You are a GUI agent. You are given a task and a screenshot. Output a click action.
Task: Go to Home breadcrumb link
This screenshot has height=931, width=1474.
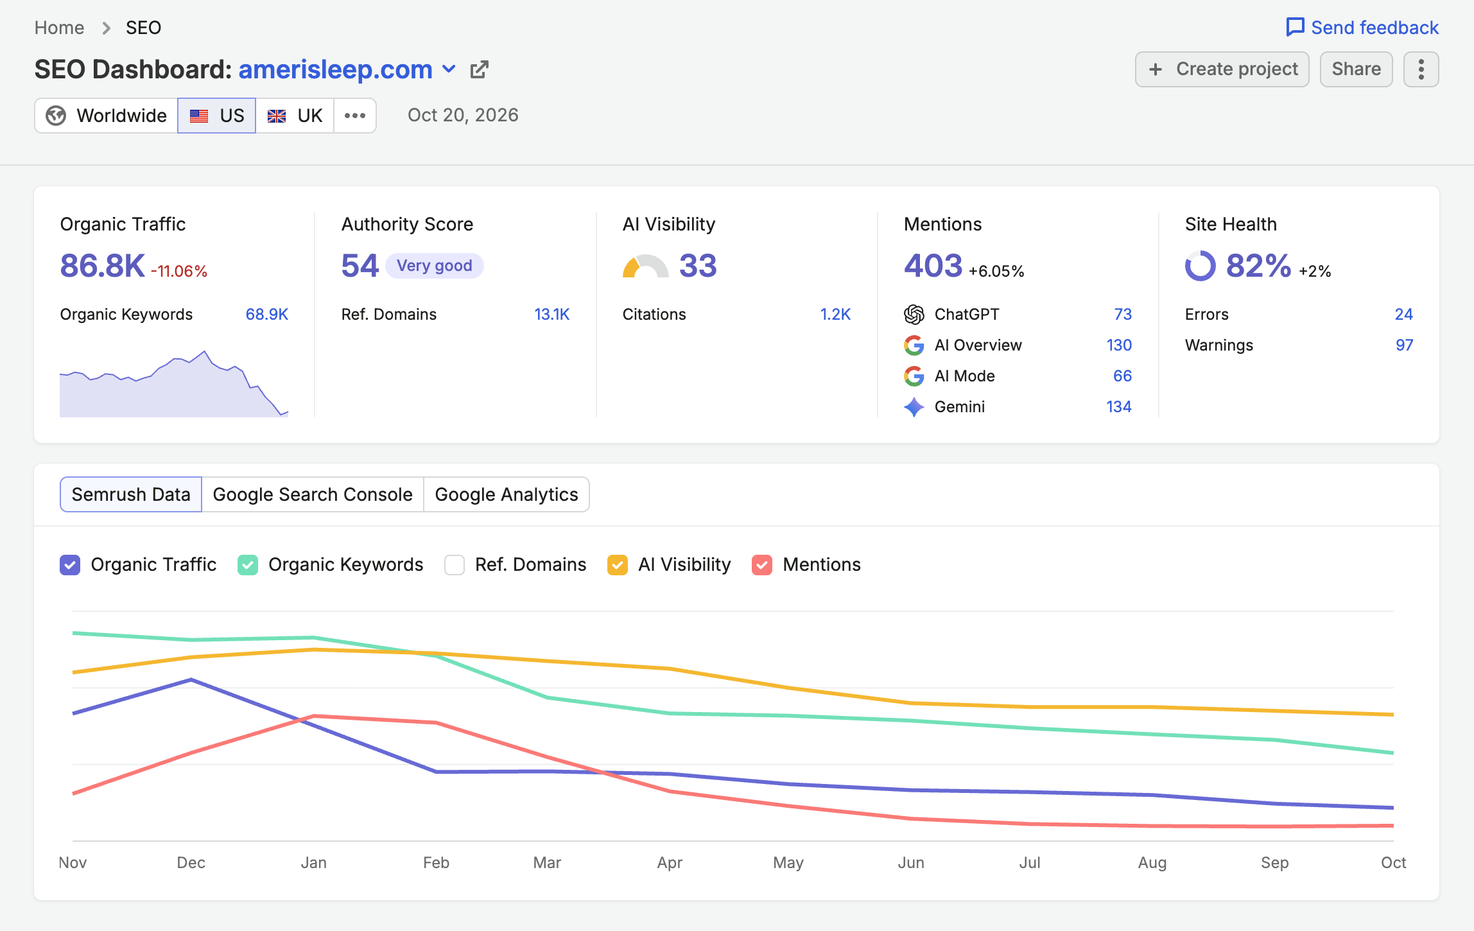[59, 28]
